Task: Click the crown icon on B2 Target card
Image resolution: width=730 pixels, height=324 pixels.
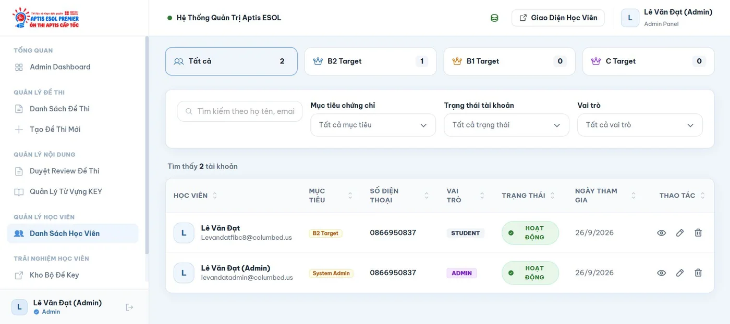Action: [x=318, y=61]
